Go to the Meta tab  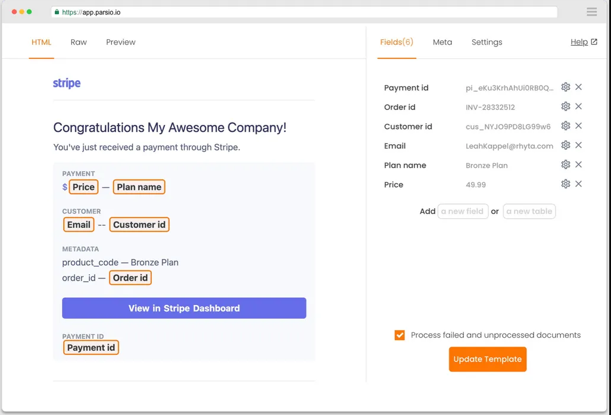coord(442,42)
